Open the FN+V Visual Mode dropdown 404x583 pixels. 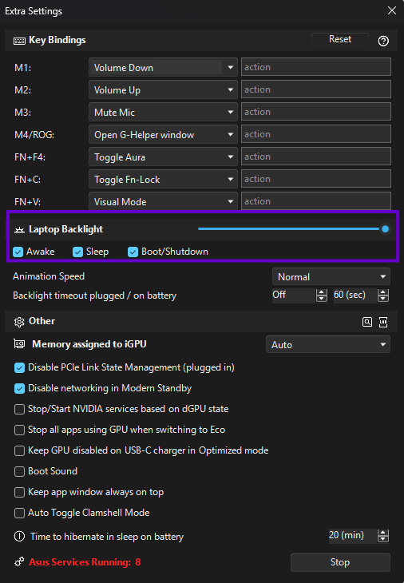pos(163,201)
